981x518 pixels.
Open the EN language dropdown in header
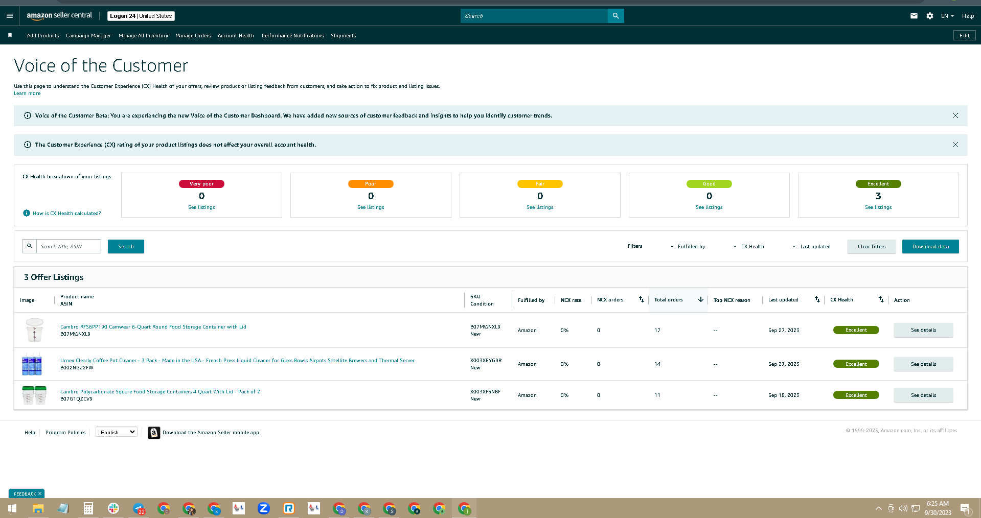click(x=947, y=16)
